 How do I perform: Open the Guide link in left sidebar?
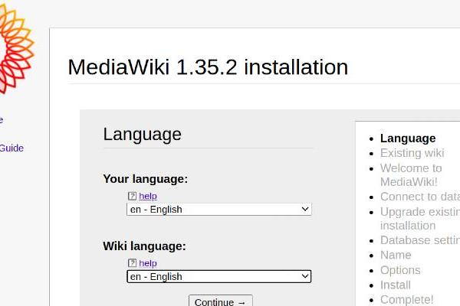(x=11, y=148)
